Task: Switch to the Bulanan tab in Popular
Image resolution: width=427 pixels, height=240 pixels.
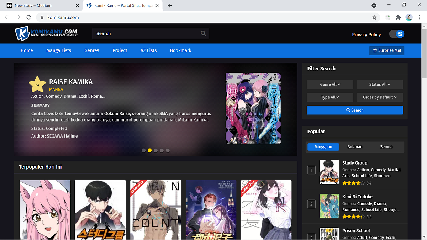Action: pyautogui.click(x=355, y=146)
